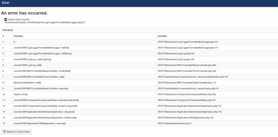Viewport: 278px width, 137px height.
Task: Click the 'An error has occurred.' heading
Action: point(24,13)
